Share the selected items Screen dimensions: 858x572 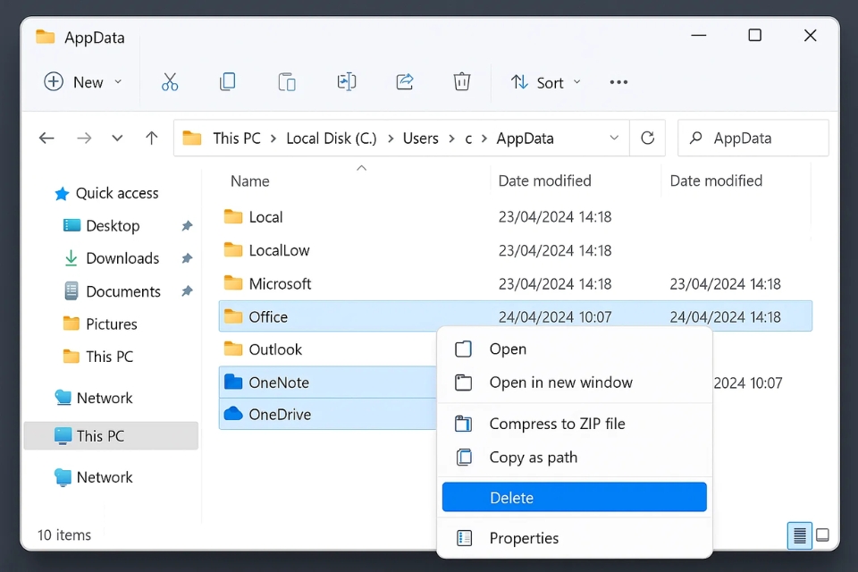tap(404, 81)
